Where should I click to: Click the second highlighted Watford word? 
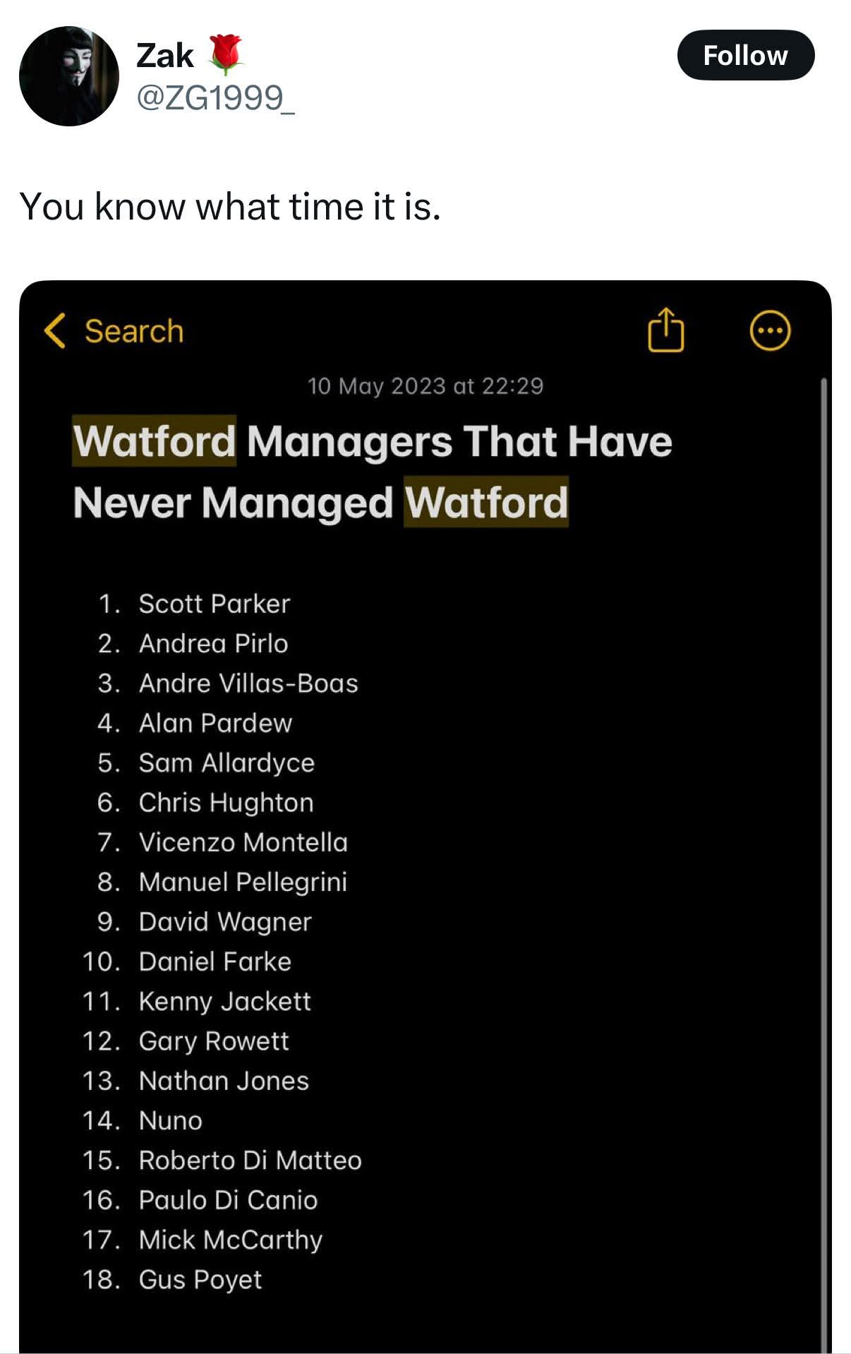point(486,502)
